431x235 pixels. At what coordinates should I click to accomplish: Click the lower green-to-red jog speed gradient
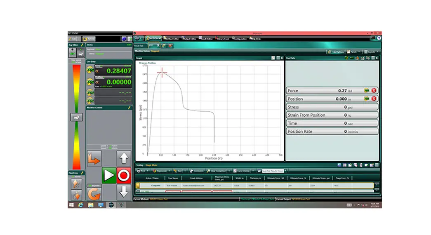coord(76,146)
